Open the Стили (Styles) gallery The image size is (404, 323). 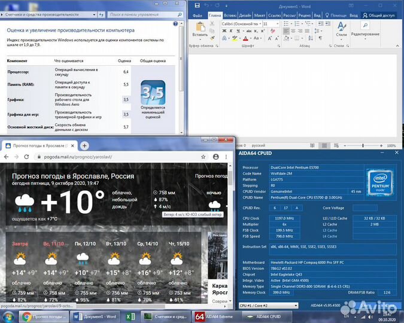coord(341,32)
